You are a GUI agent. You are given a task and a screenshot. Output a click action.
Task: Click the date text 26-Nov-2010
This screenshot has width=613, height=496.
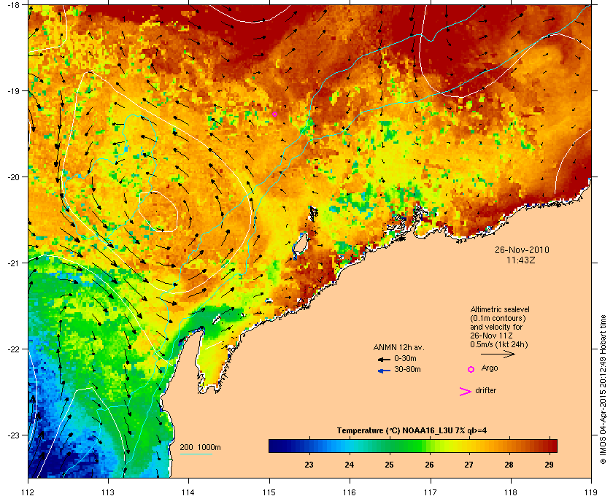pyautogui.click(x=522, y=249)
